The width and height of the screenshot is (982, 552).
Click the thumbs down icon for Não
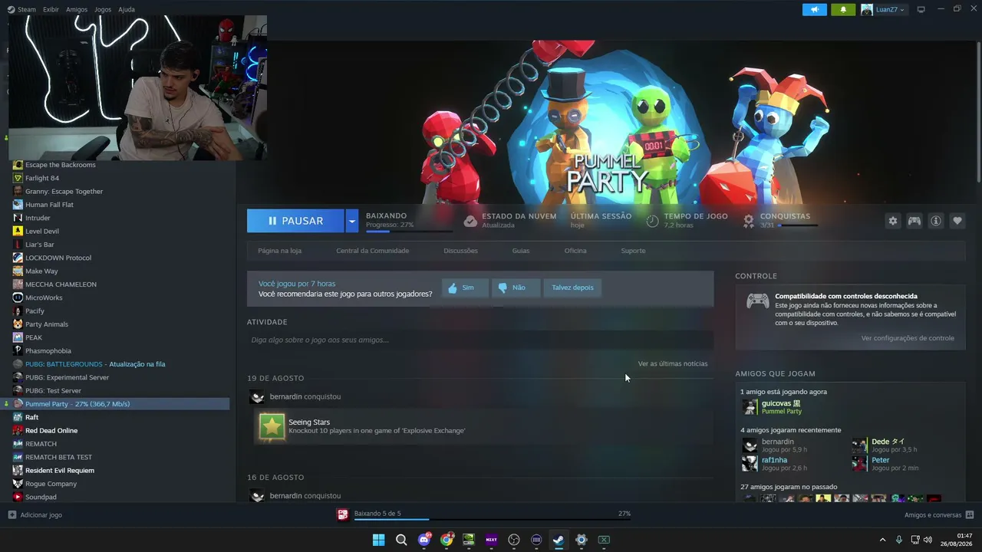click(x=503, y=287)
